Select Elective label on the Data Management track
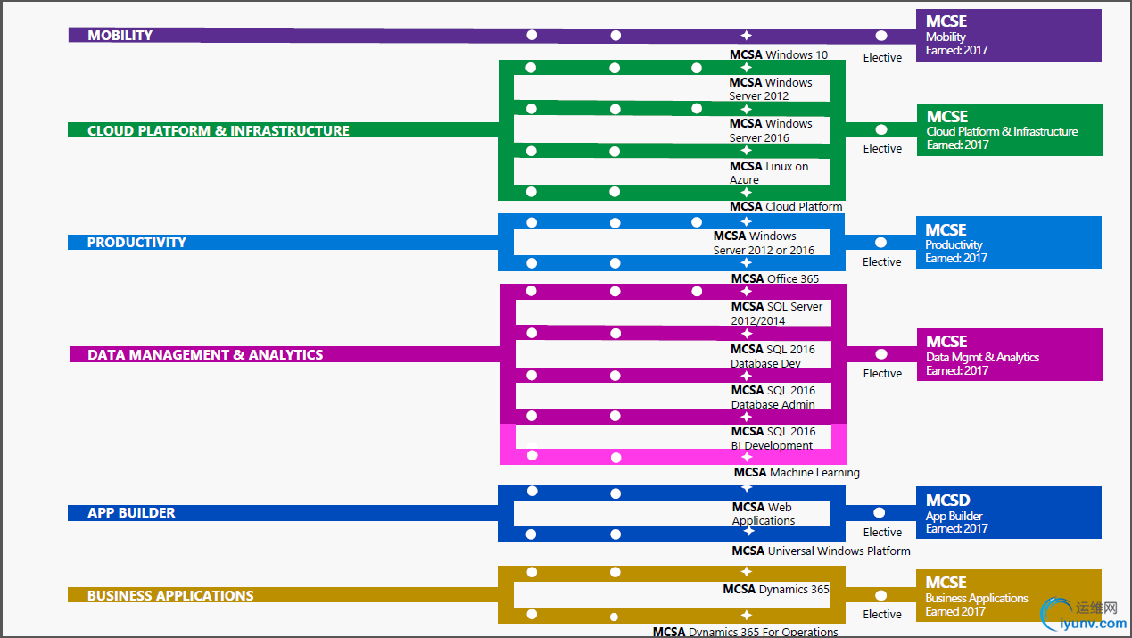The width and height of the screenshot is (1132, 638). pyautogui.click(x=882, y=374)
